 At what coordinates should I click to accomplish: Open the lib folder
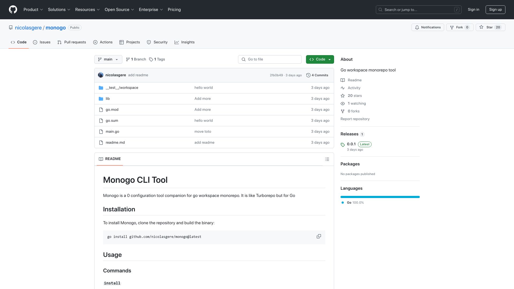[x=108, y=99]
